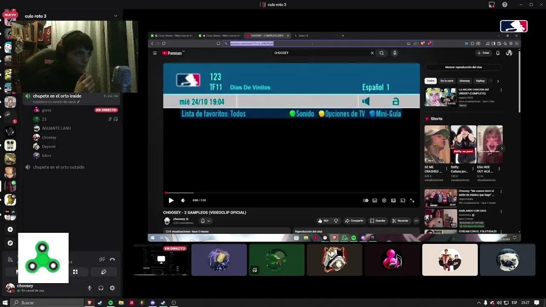Screen dimensions: 546x307
Task: Seek on the YouTube progress bar
Action: tap(291, 193)
